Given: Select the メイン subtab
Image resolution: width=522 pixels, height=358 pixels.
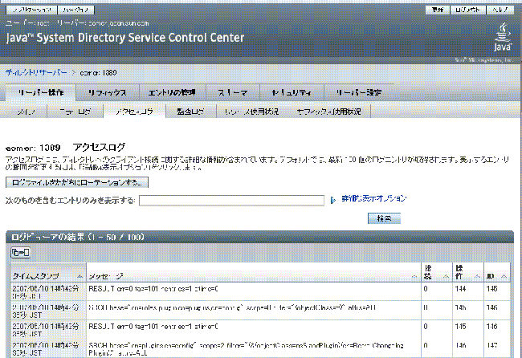Looking at the screenshot, I should (27, 112).
